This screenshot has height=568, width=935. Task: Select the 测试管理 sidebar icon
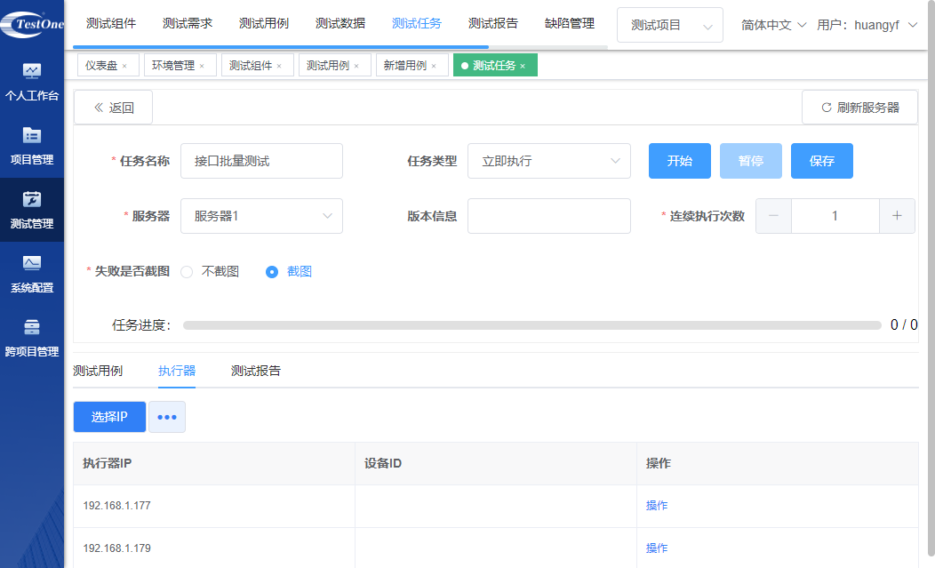click(x=32, y=210)
